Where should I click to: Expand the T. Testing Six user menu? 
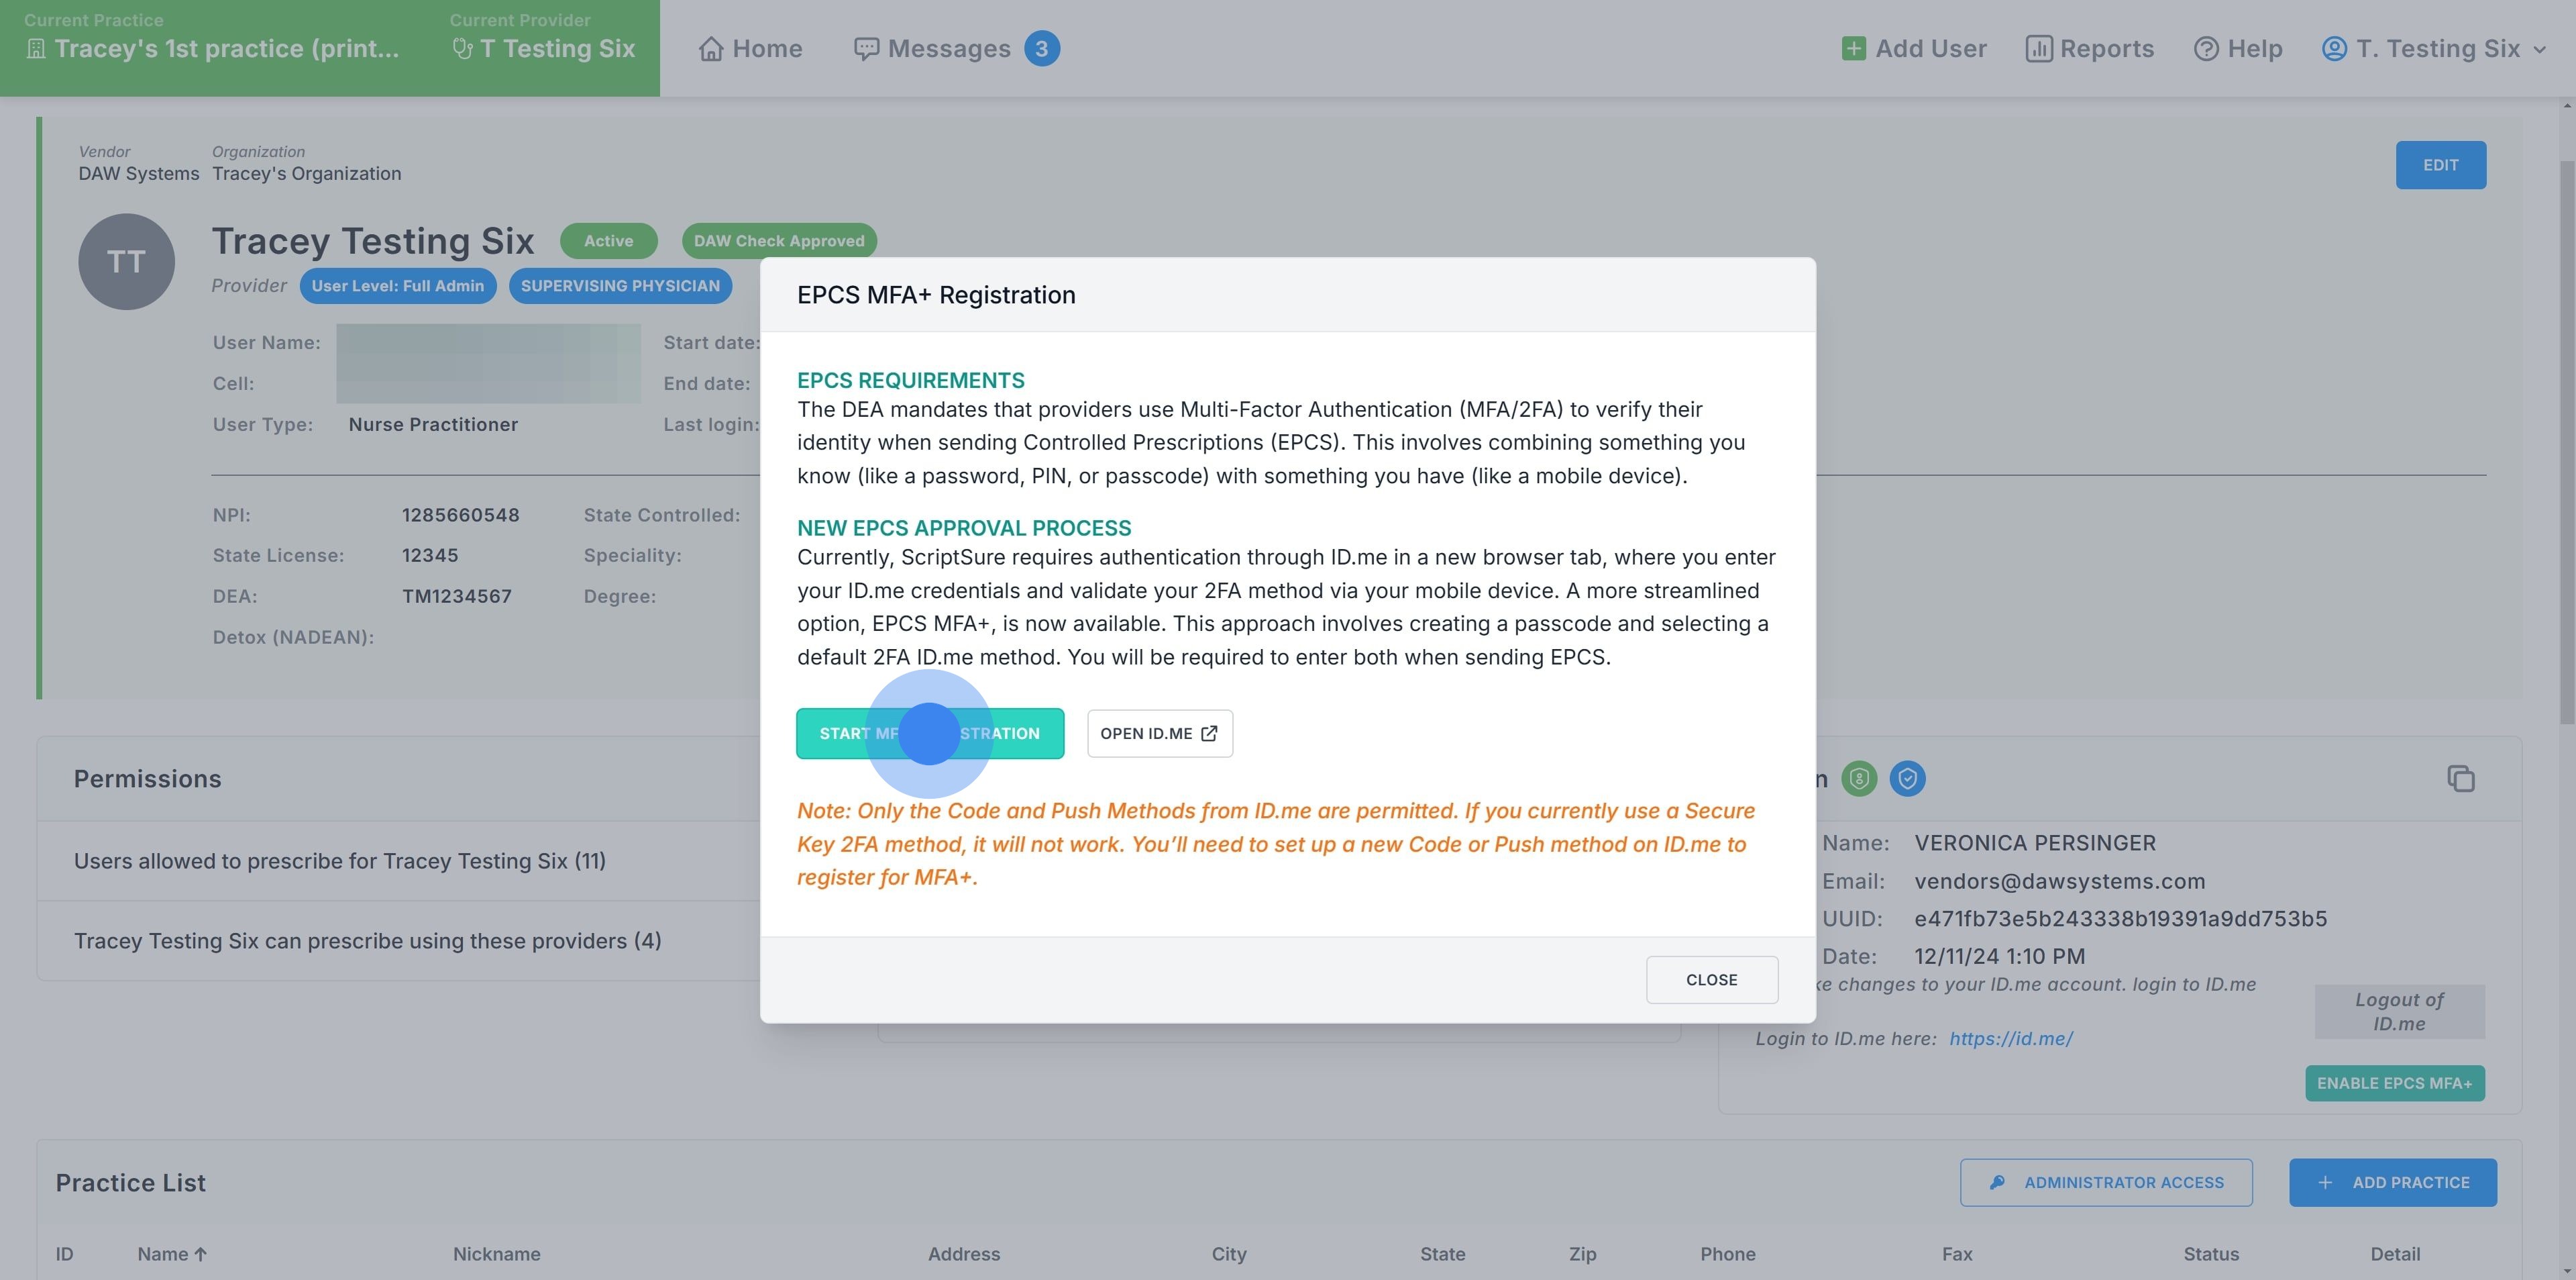pyautogui.click(x=2433, y=48)
